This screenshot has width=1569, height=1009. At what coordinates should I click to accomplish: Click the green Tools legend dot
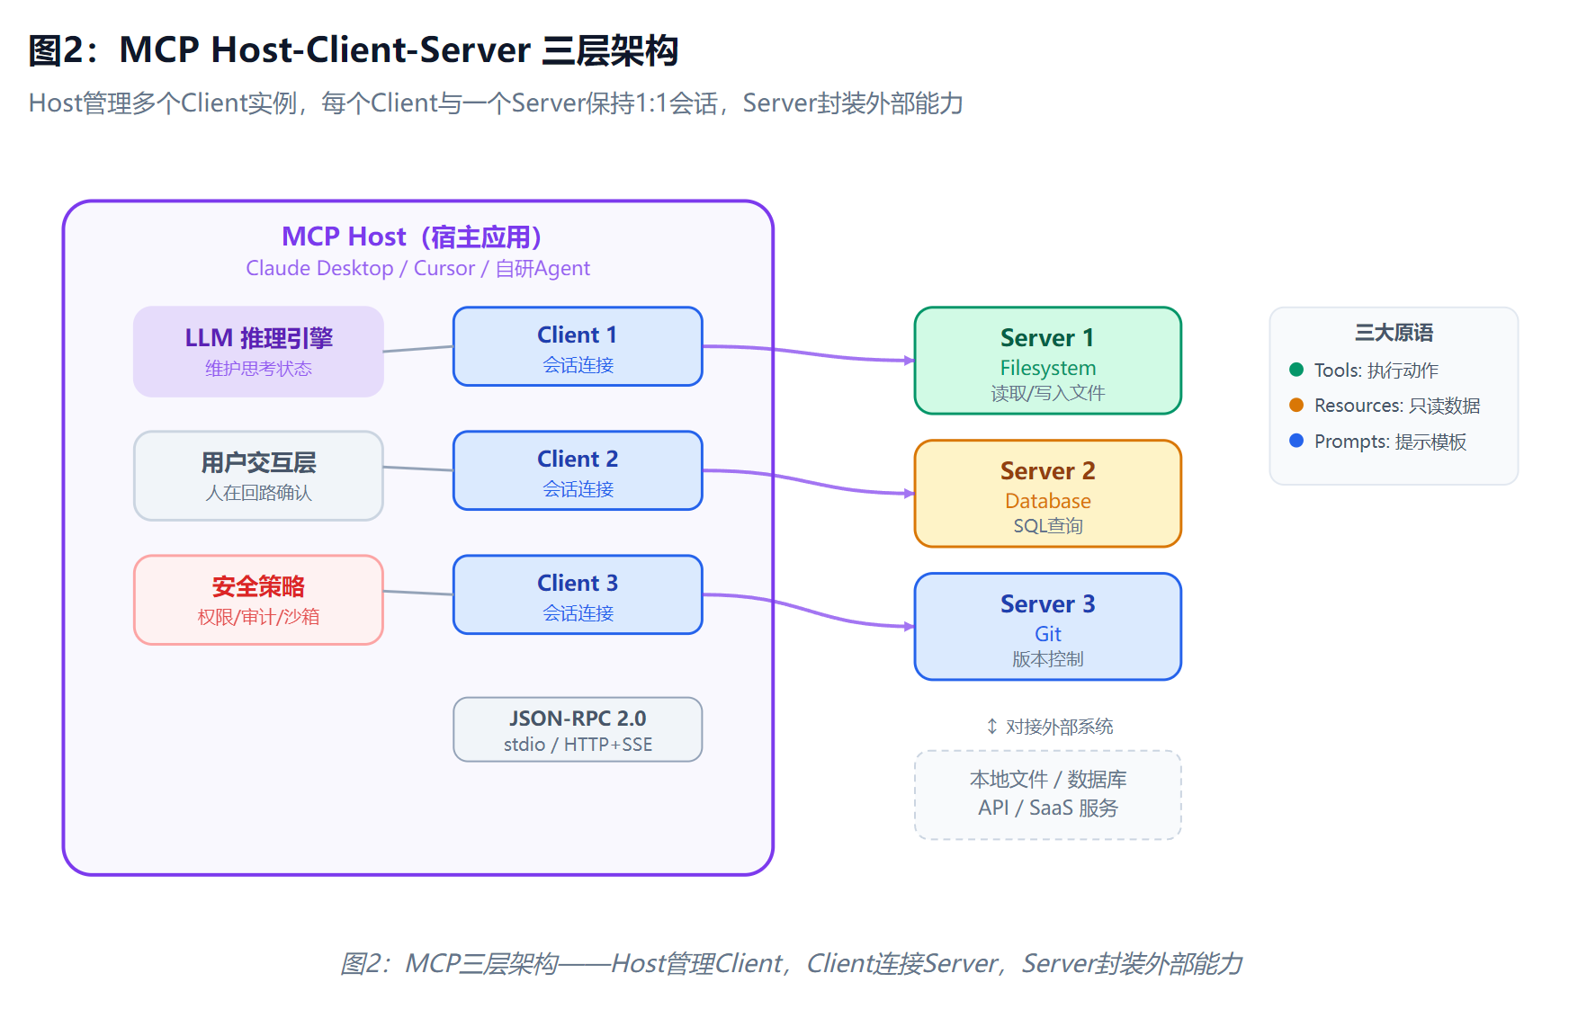click(x=1296, y=370)
